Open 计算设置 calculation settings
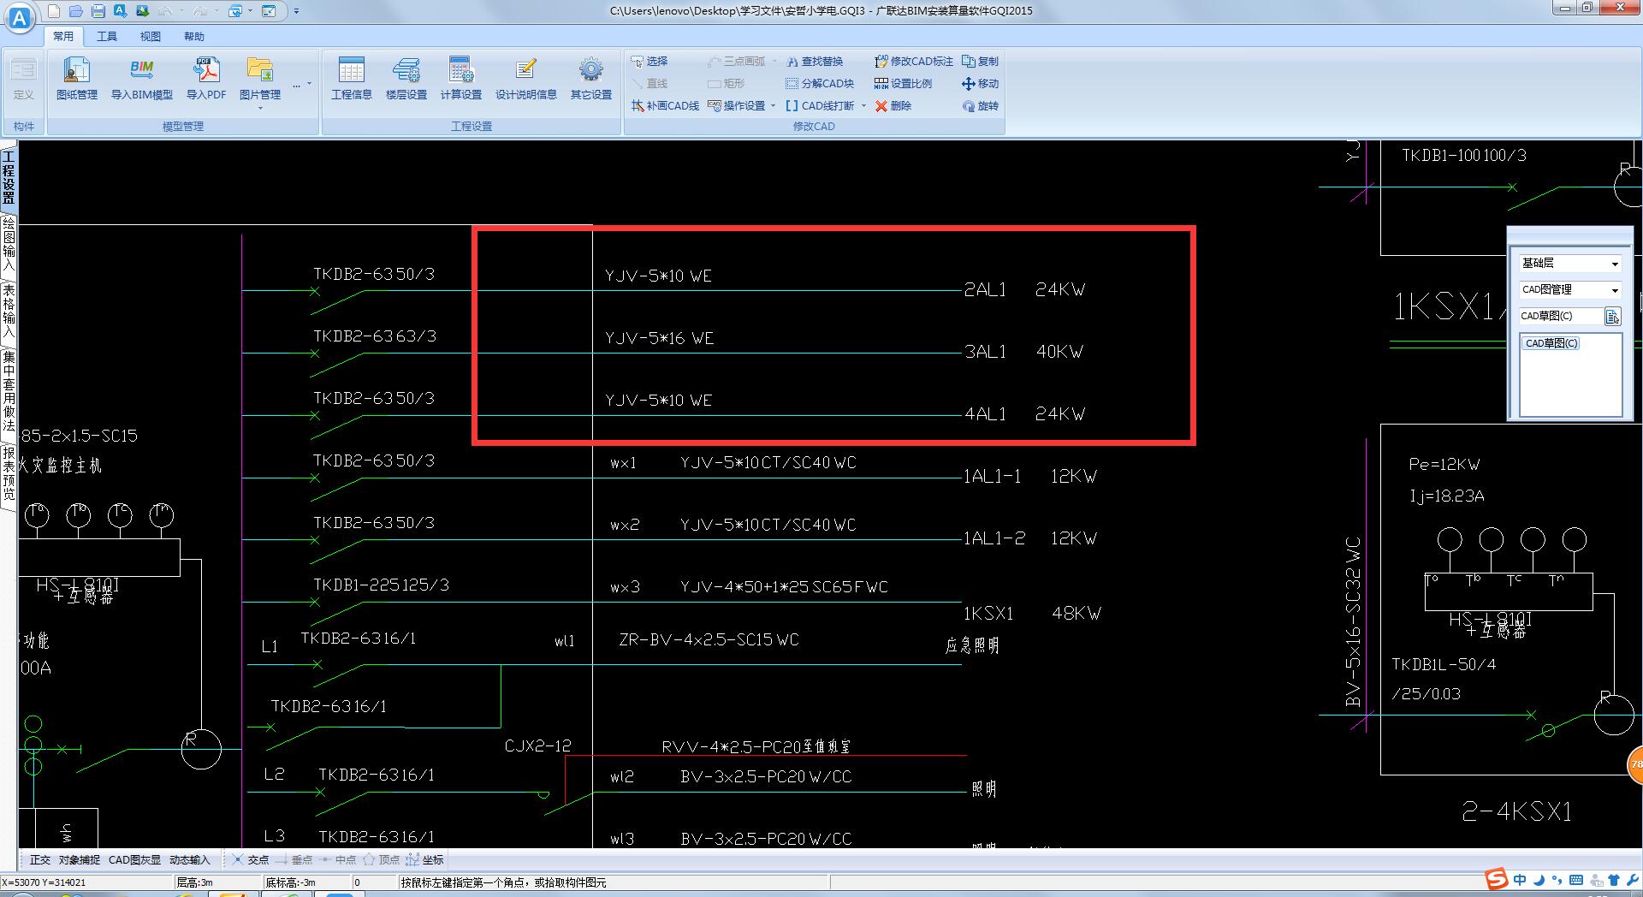The image size is (1643, 897). (461, 79)
